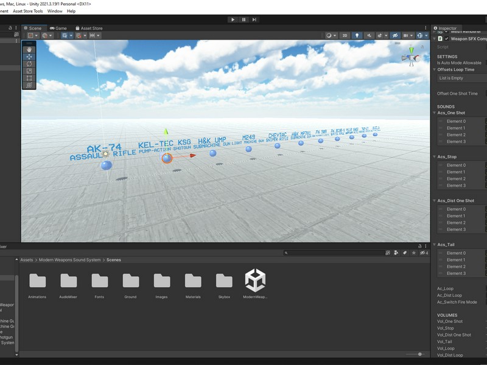Viewport: 487px width, 365px height.
Task: Collapse the Acs_Dist One Shot list
Action: coord(434,201)
